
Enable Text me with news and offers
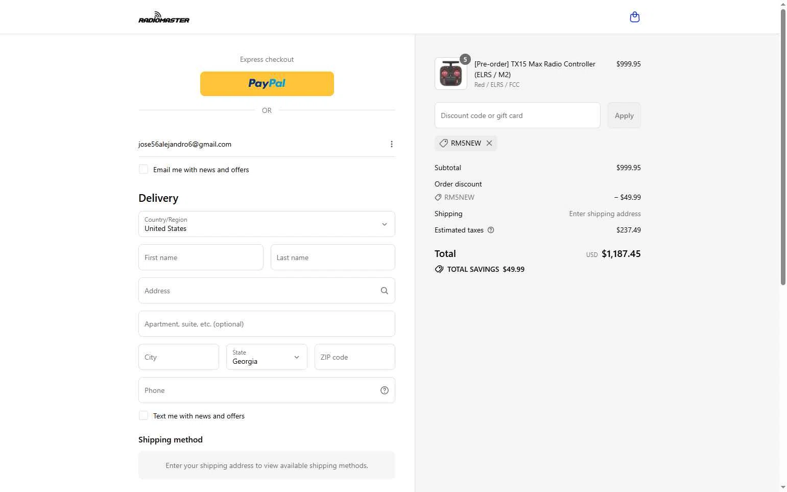click(144, 415)
